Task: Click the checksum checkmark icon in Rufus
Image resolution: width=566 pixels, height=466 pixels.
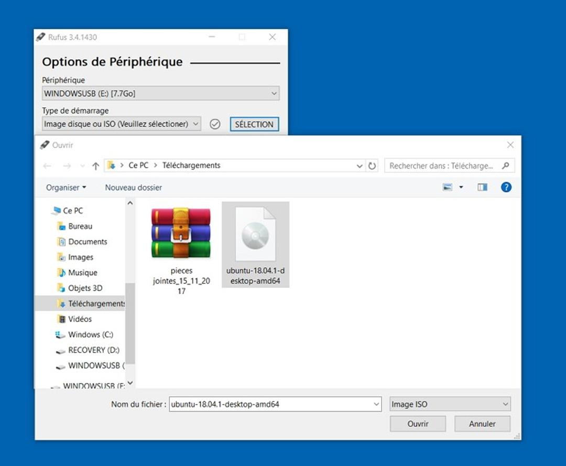Action: [215, 124]
